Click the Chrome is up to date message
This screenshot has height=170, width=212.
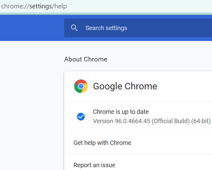click(121, 112)
